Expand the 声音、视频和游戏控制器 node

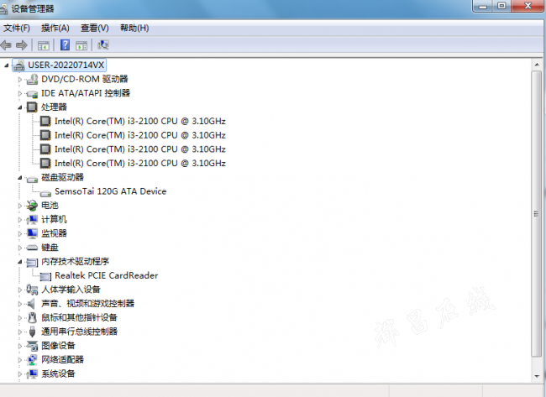click(x=20, y=304)
